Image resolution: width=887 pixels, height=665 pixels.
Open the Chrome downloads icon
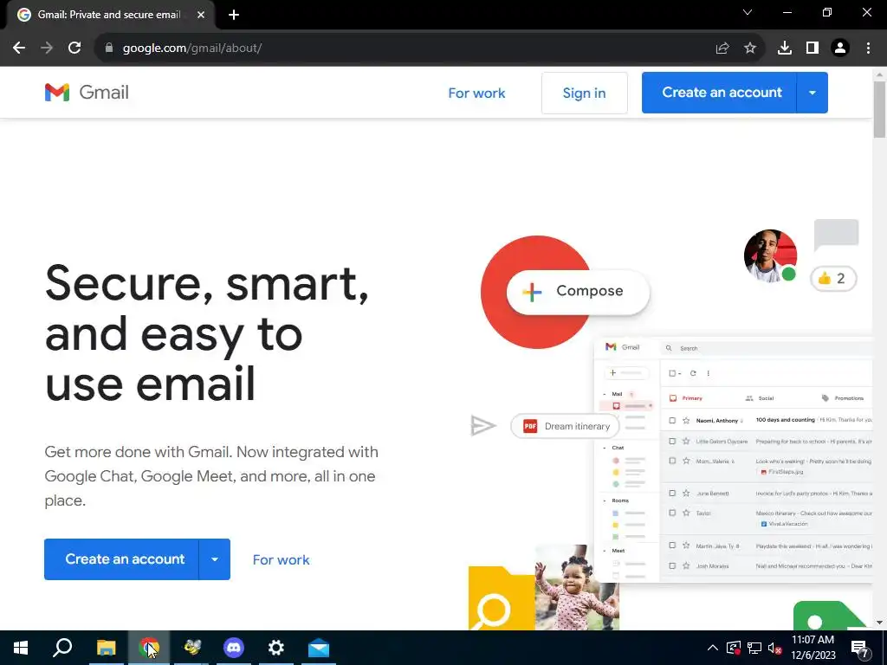[x=785, y=48]
